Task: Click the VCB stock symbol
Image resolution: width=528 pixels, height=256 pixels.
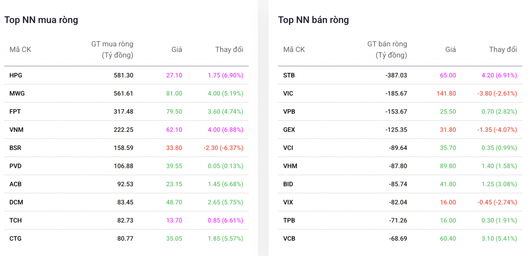Action: tap(289, 238)
